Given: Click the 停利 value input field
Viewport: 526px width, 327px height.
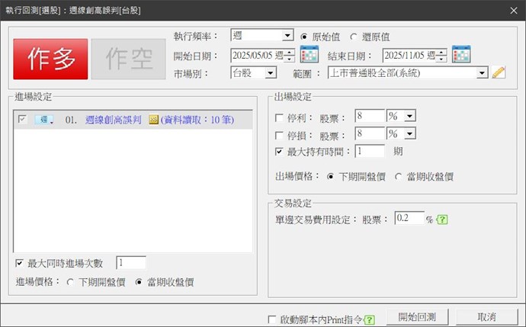Looking at the screenshot, I should (370, 116).
